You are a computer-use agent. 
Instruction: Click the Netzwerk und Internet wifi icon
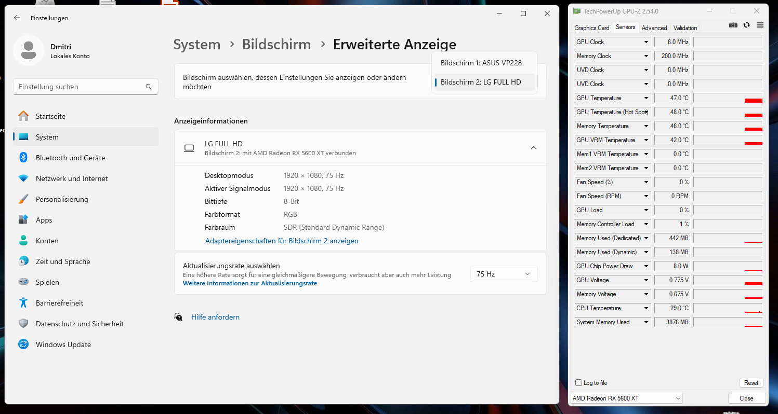click(23, 178)
